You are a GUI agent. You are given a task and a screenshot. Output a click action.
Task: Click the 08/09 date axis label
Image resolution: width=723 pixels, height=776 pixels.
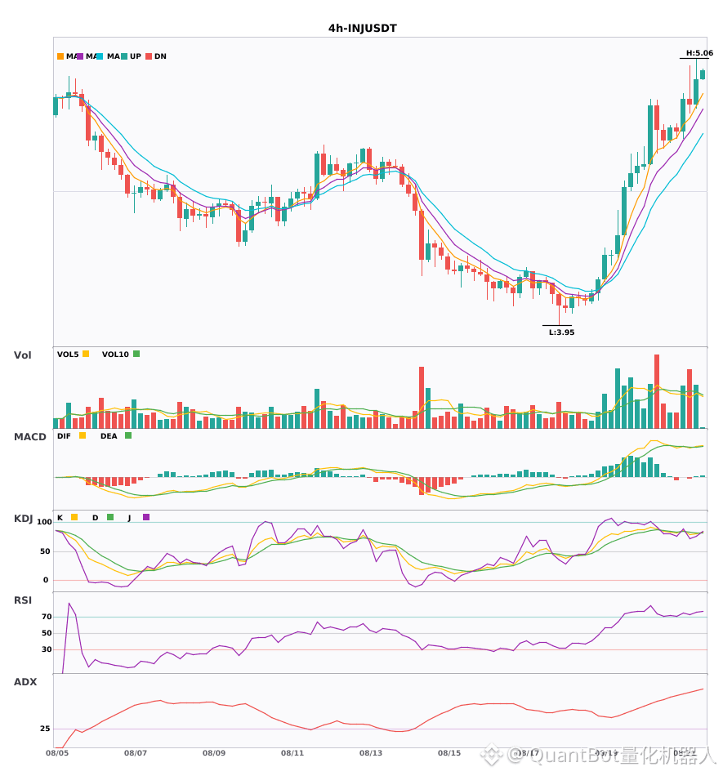coord(214,753)
